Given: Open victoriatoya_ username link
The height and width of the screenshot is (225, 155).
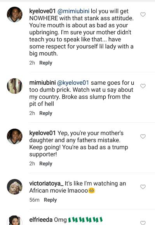Looking at the screenshot, I should [46, 184].
